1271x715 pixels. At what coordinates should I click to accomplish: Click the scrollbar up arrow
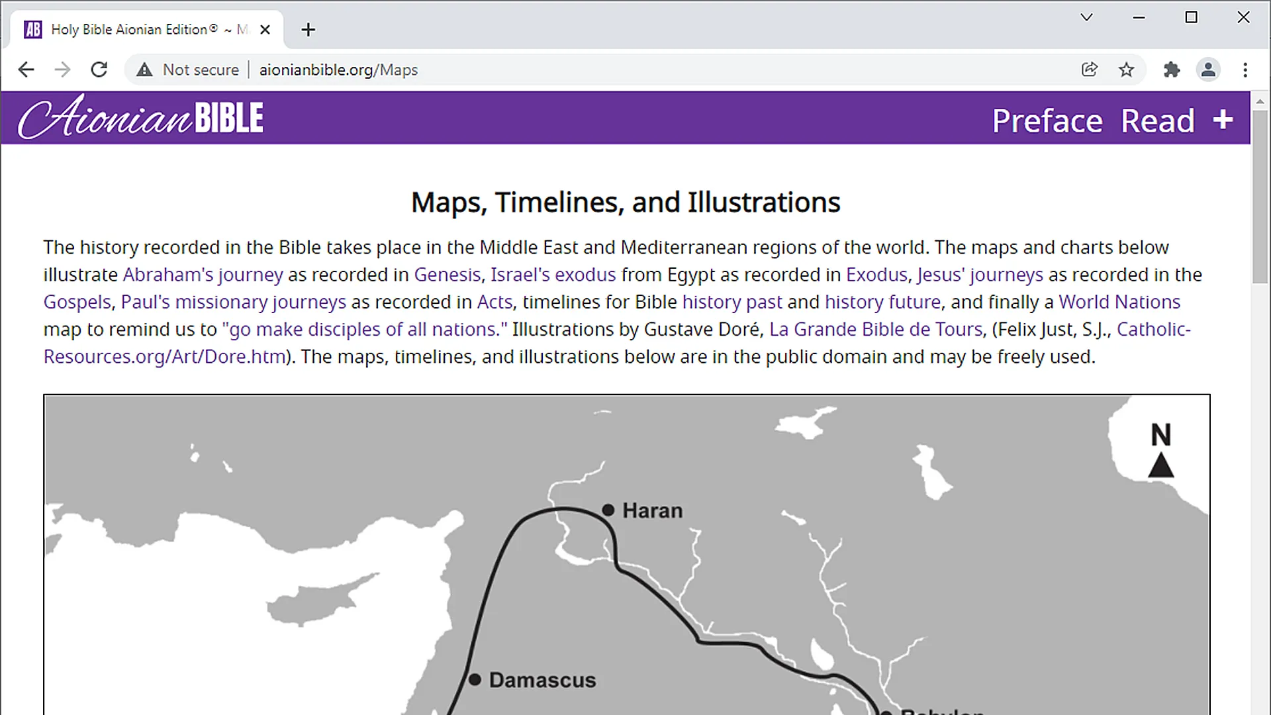tap(1260, 101)
